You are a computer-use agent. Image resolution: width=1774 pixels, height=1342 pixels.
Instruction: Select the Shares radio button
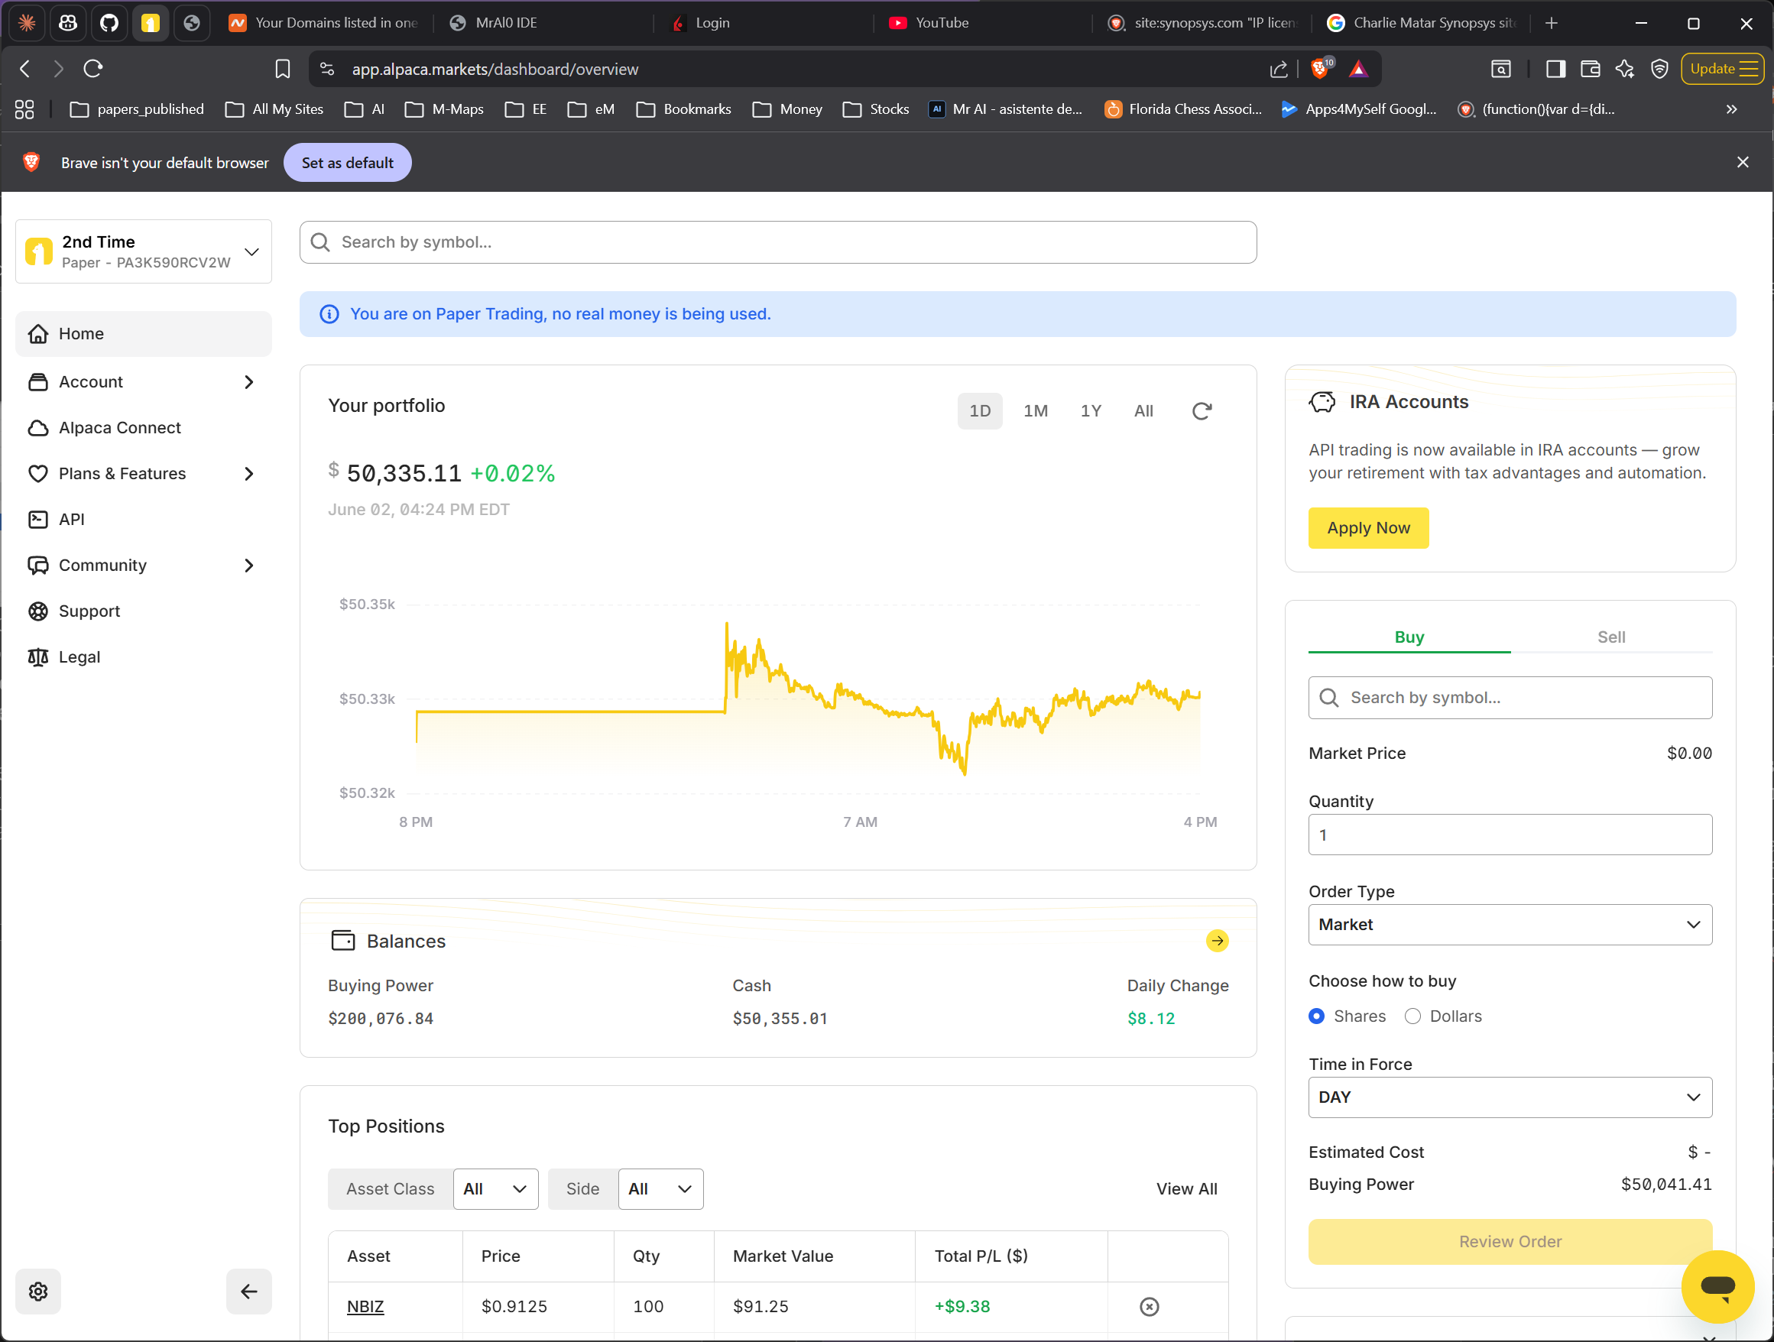[x=1316, y=1016]
